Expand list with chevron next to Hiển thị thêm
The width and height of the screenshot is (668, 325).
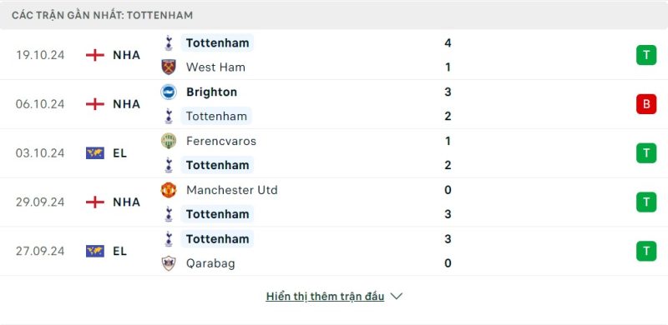tap(396, 296)
